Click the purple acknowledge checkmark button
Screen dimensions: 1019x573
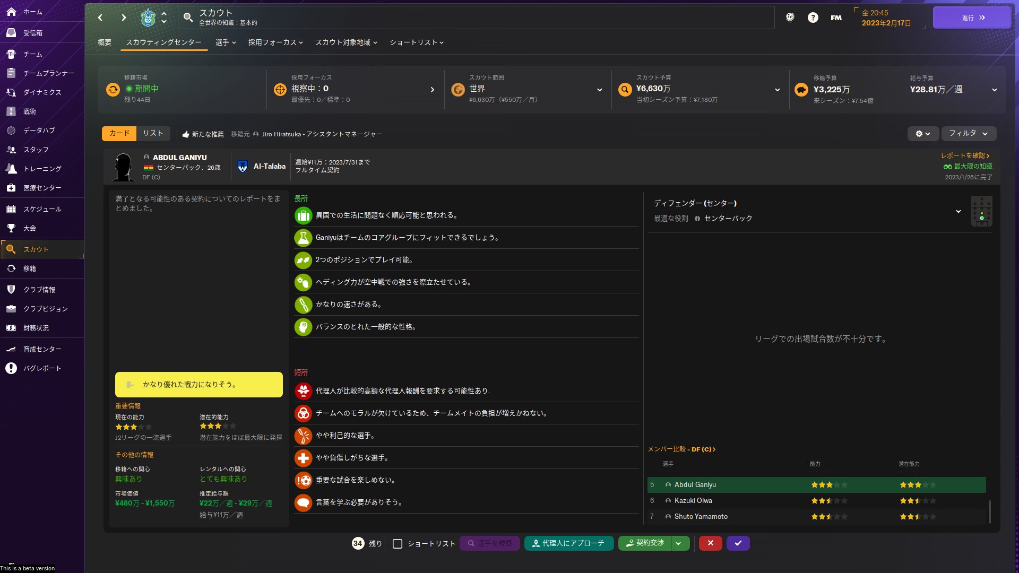pyautogui.click(x=738, y=543)
